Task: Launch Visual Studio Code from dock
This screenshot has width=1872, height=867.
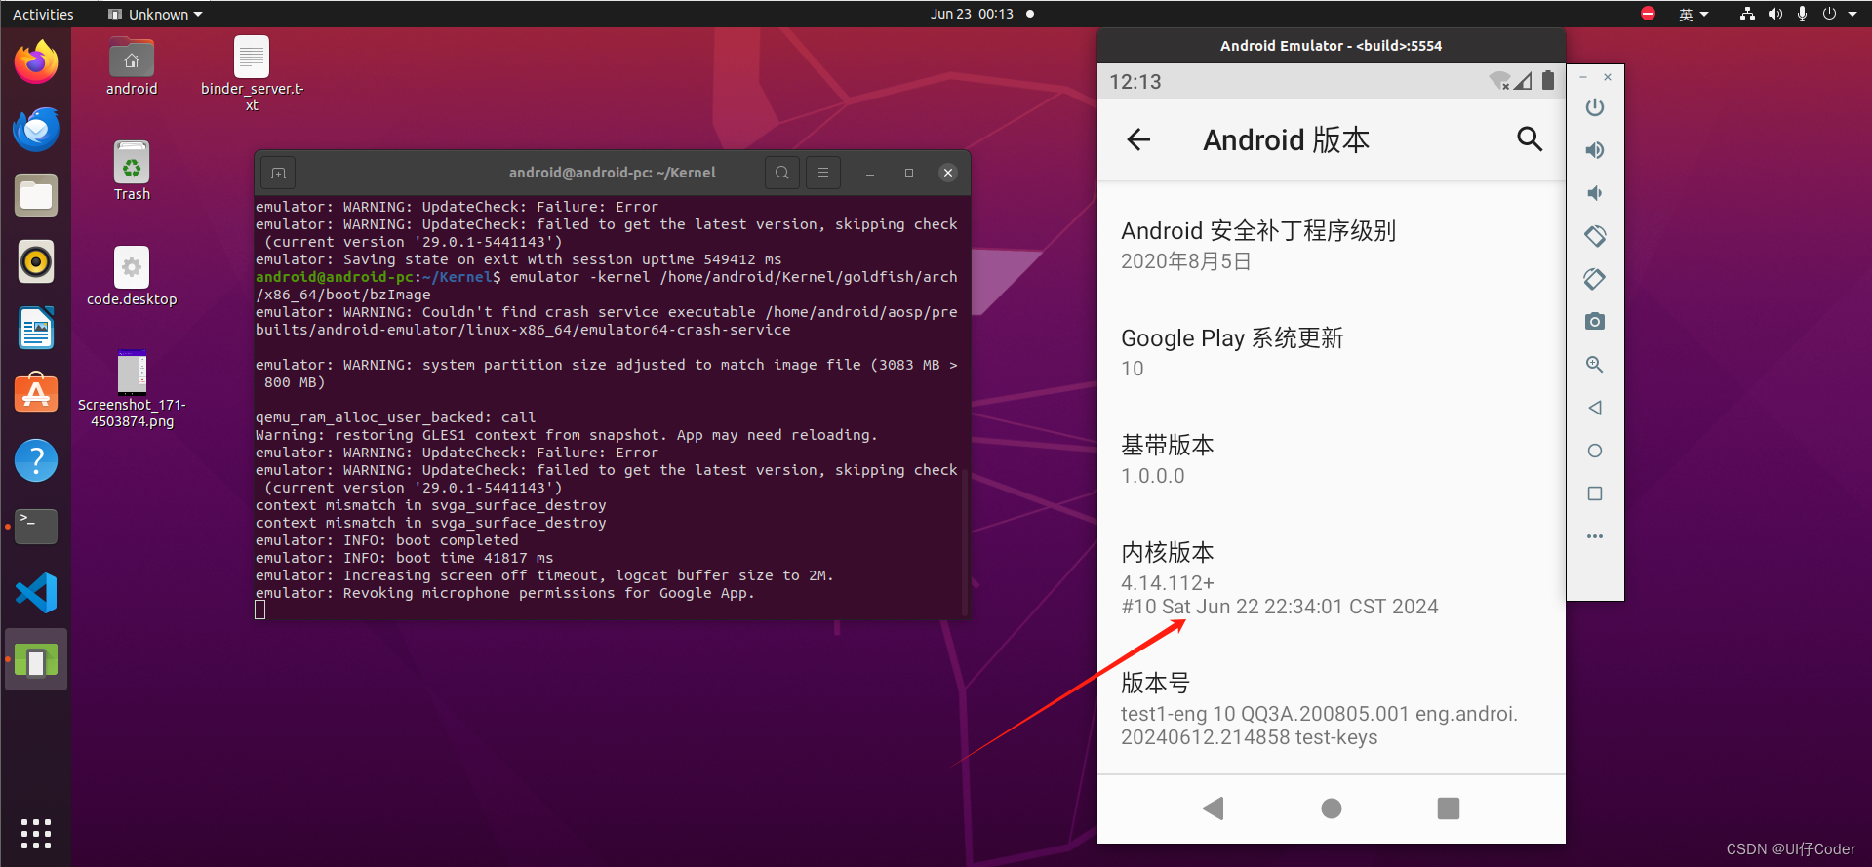Action: pyautogui.click(x=36, y=593)
